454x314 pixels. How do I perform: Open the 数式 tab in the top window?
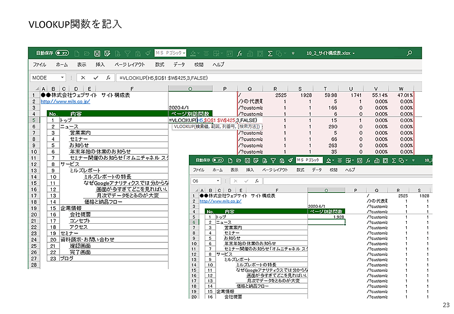pyautogui.click(x=159, y=65)
